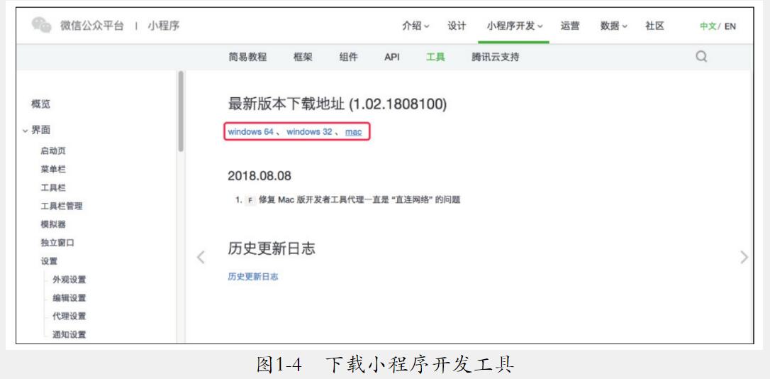Click the WeChat logo icon
This screenshot has height=379, width=770.
(x=42, y=26)
